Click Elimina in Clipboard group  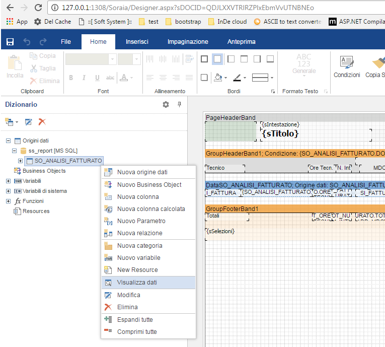45,81
